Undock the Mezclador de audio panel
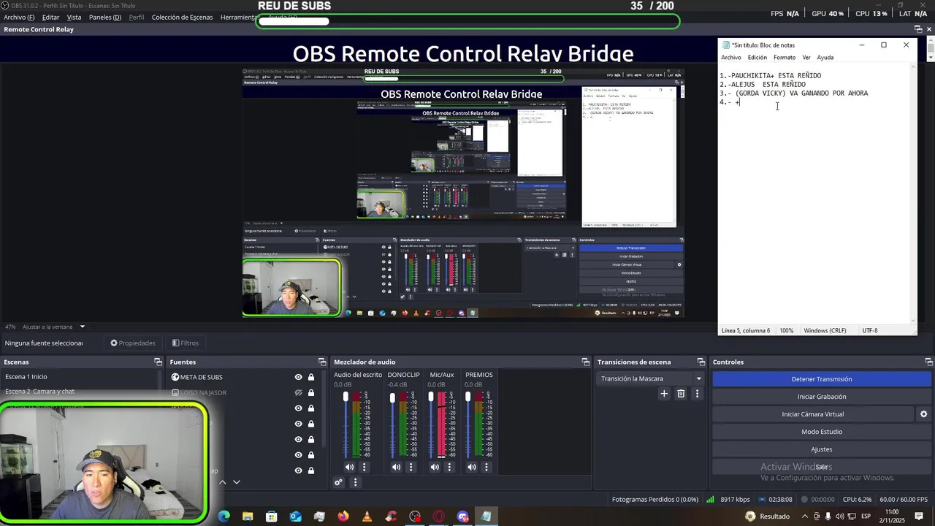This screenshot has height=526, width=935. (x=585, y=362)
